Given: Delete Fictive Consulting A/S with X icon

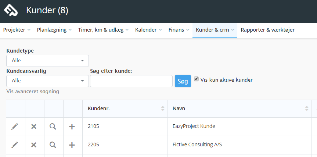Looking at the screenshot, I should click(x=34, y=145).
